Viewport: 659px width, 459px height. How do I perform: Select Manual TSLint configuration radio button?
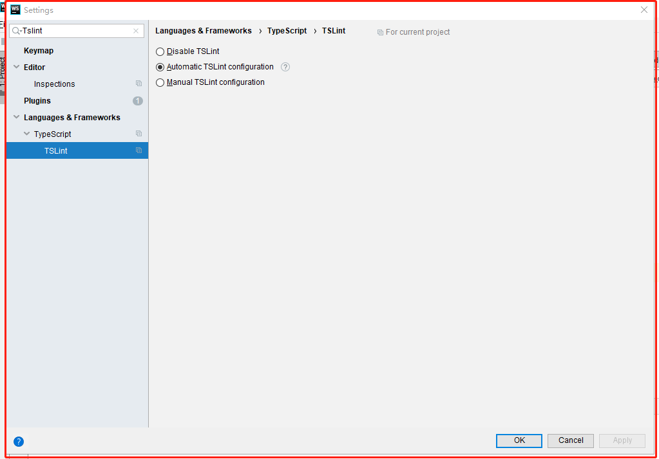coord(160,83)
